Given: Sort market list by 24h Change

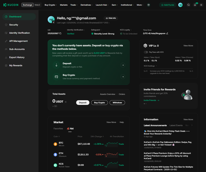Looking at the screenshot, I should 97,136.
